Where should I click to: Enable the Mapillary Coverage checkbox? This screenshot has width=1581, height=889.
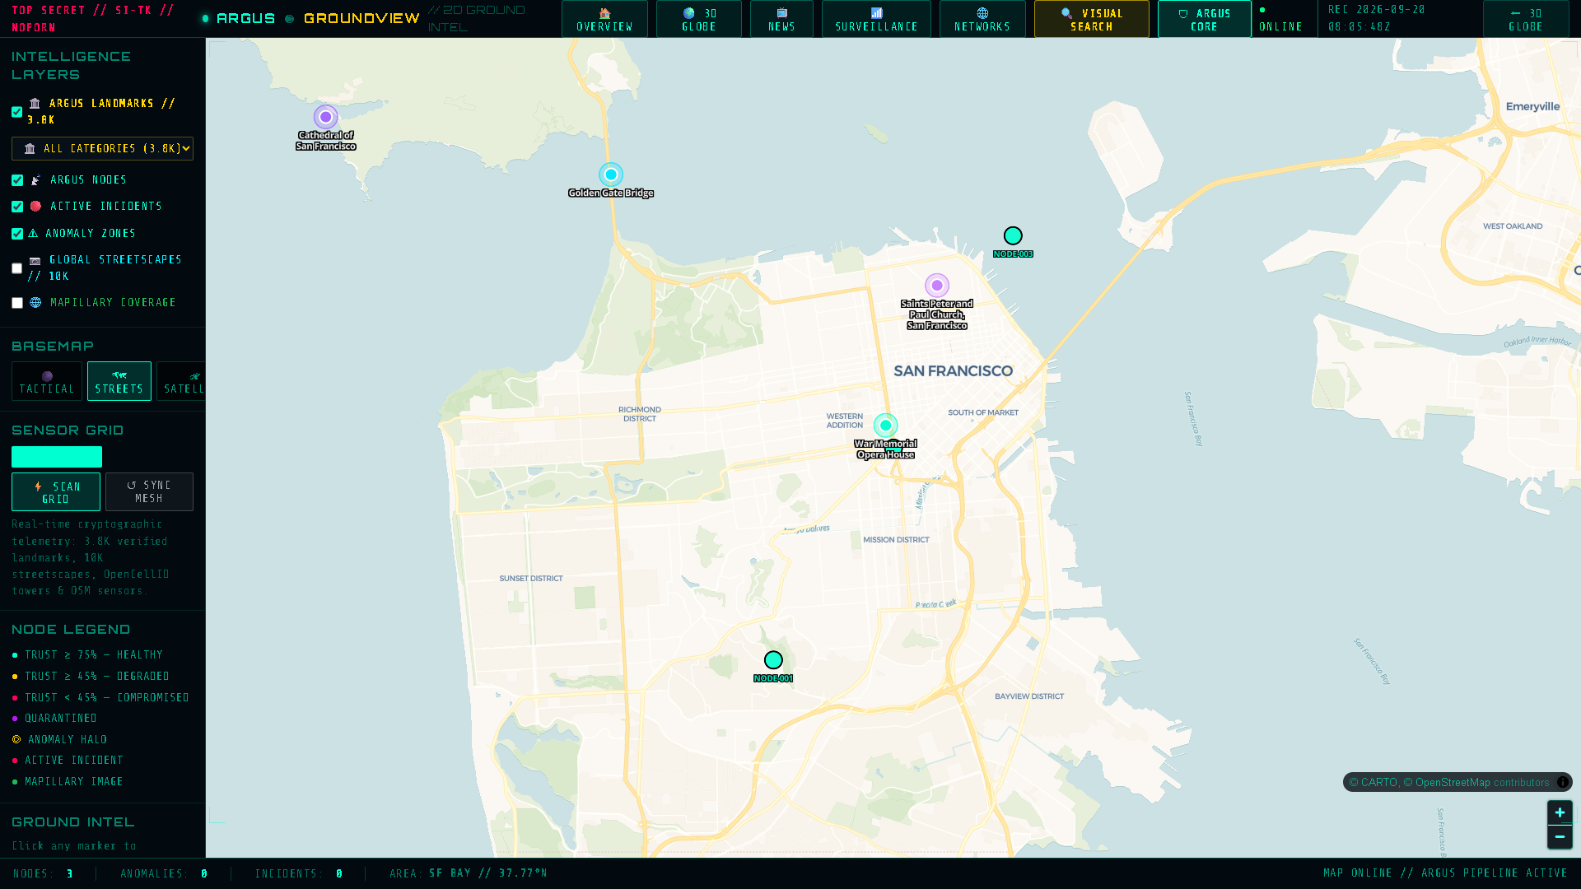(x=16, y=303)
